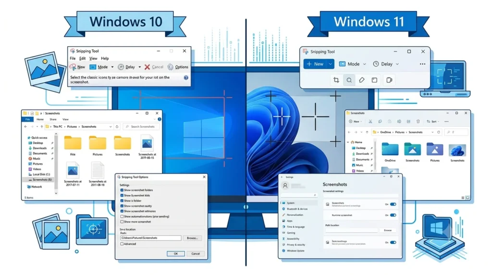
Task: Uncheck Show screenshet oudty checkbox
Action: click(x=122, y=206)
